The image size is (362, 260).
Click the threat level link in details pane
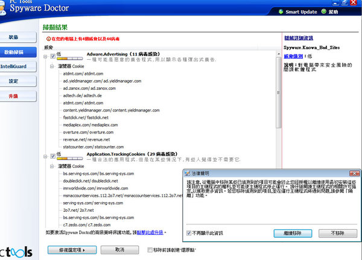(293, 56)
